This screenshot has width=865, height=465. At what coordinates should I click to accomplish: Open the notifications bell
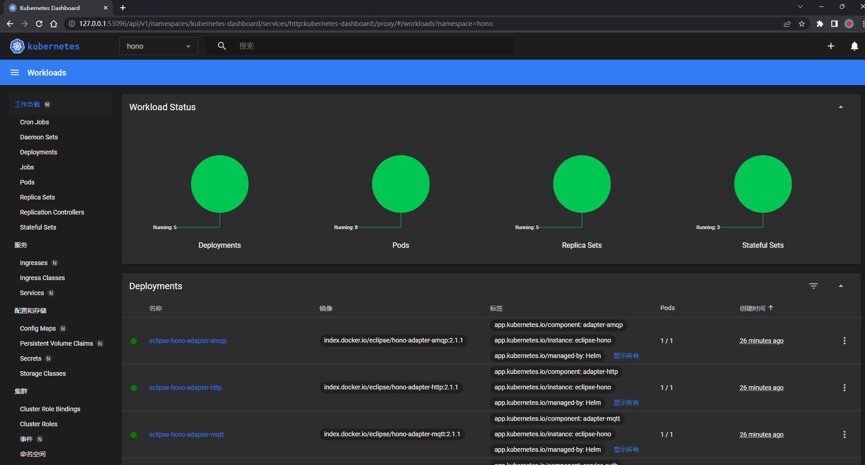854,46
